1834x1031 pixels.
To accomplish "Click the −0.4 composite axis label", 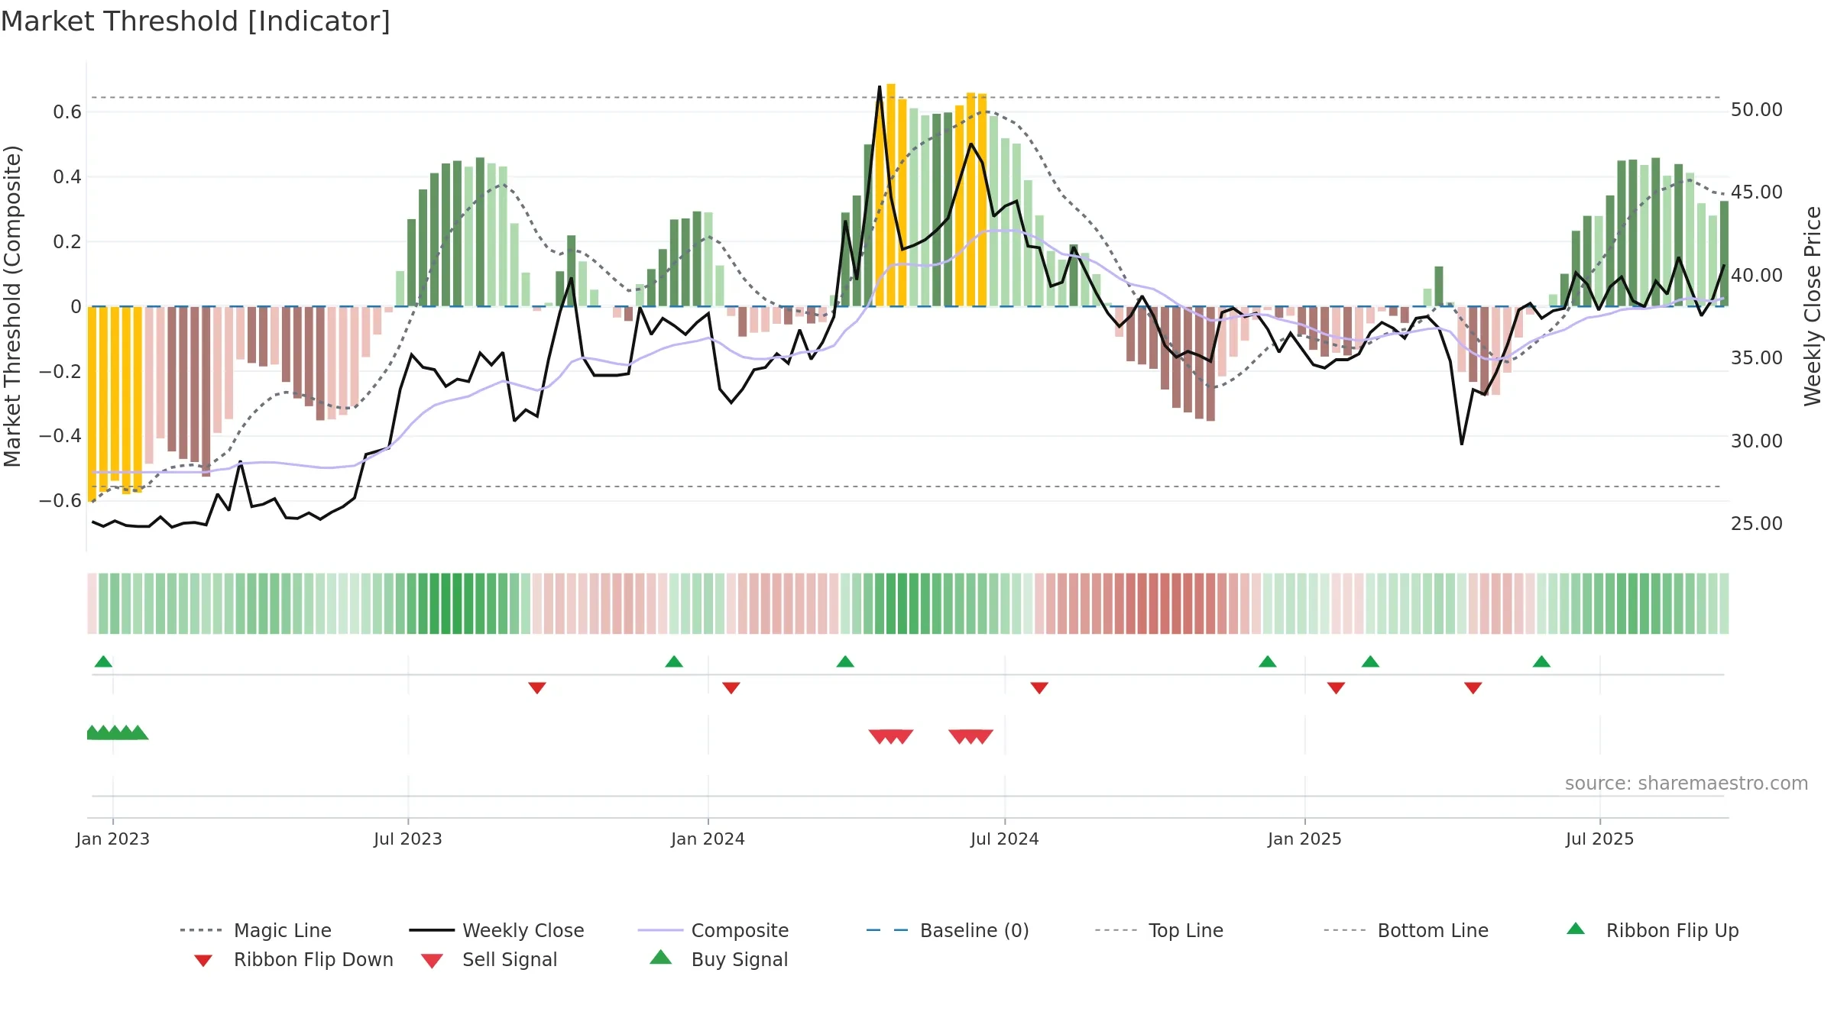I will 60,436.
